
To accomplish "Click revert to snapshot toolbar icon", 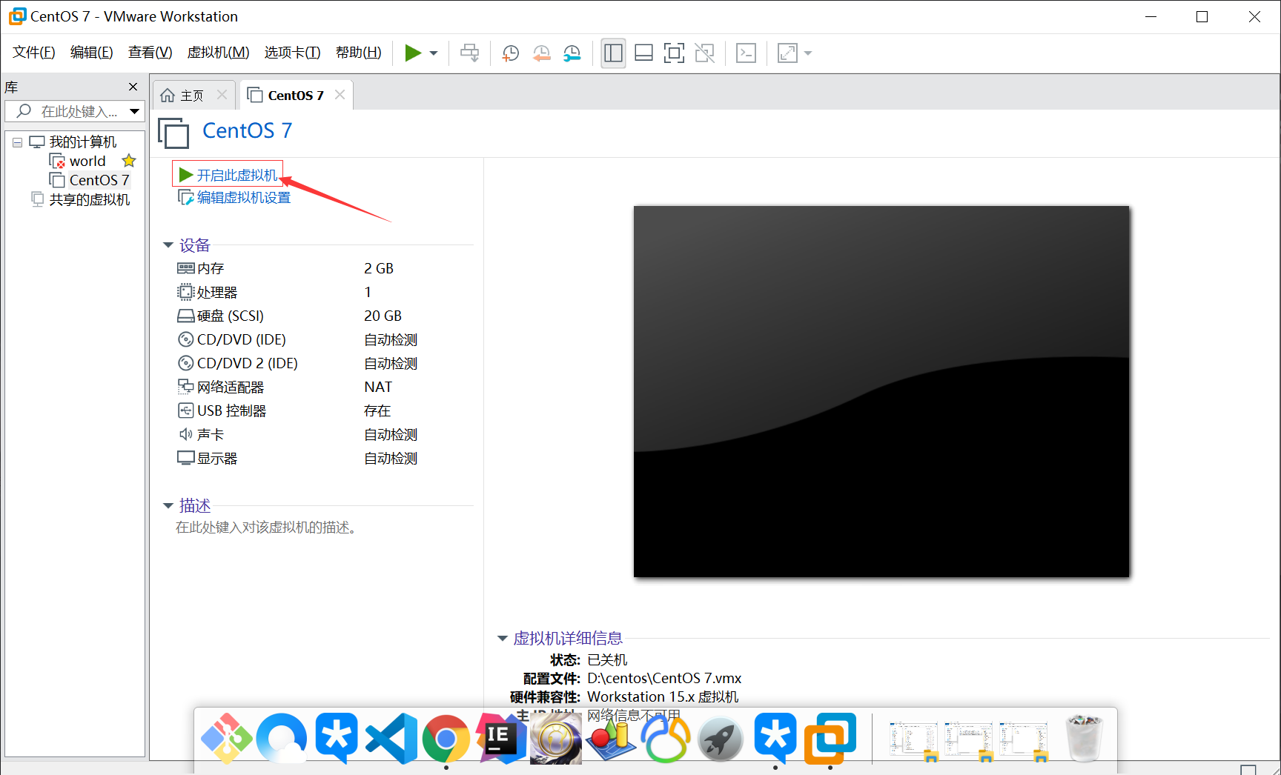I will (x=542, y=53).
